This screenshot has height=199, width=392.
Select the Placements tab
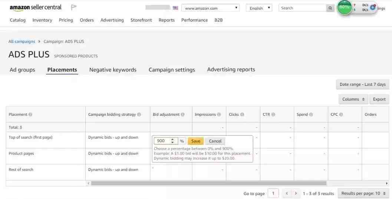click(x=62, y=70)
